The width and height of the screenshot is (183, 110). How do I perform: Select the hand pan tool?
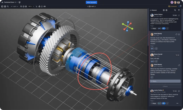click(x=39, y=6)
